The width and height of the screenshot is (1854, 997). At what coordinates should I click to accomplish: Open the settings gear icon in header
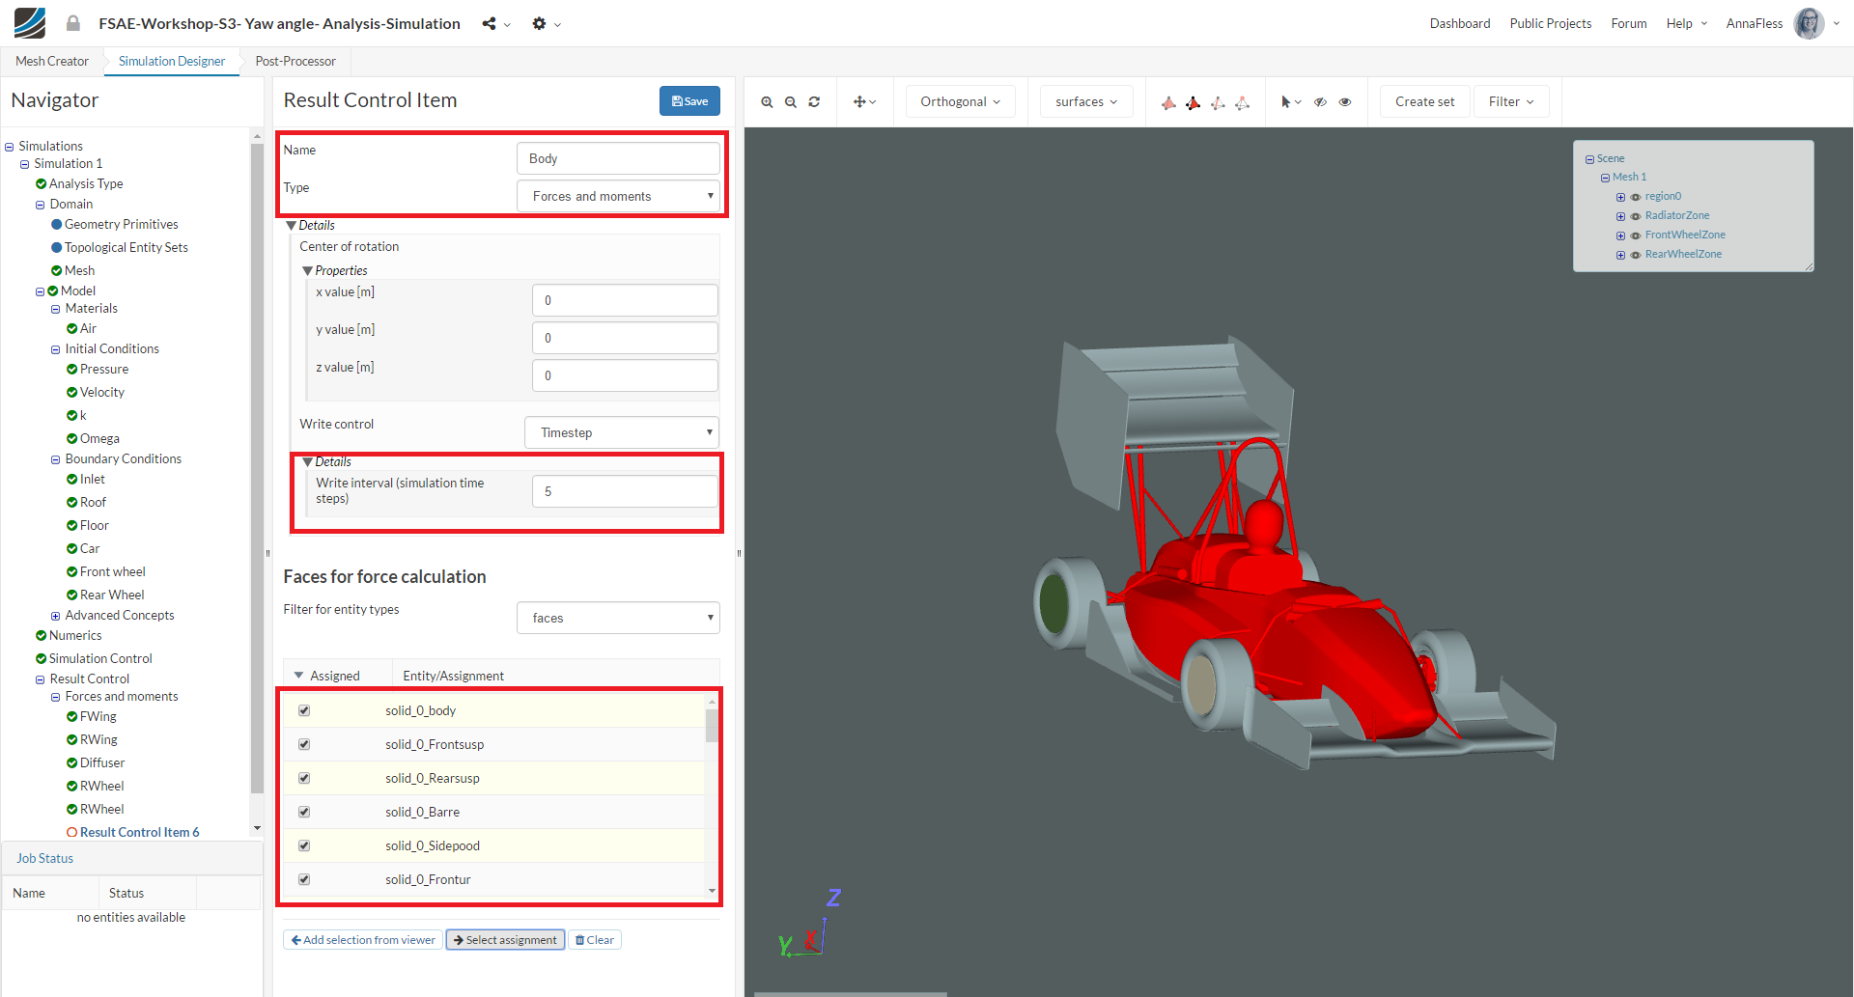[539, 24]
